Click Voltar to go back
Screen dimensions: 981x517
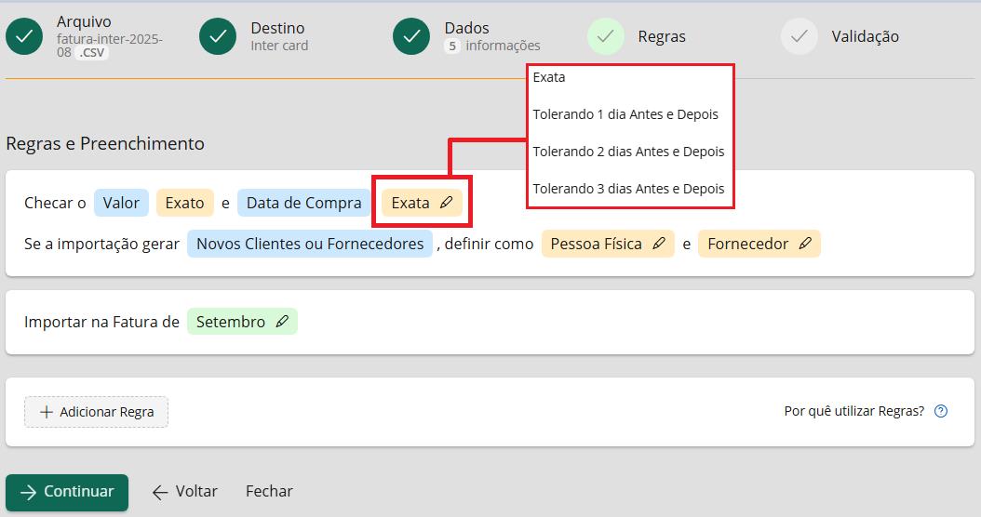click(x=185, y=491)
